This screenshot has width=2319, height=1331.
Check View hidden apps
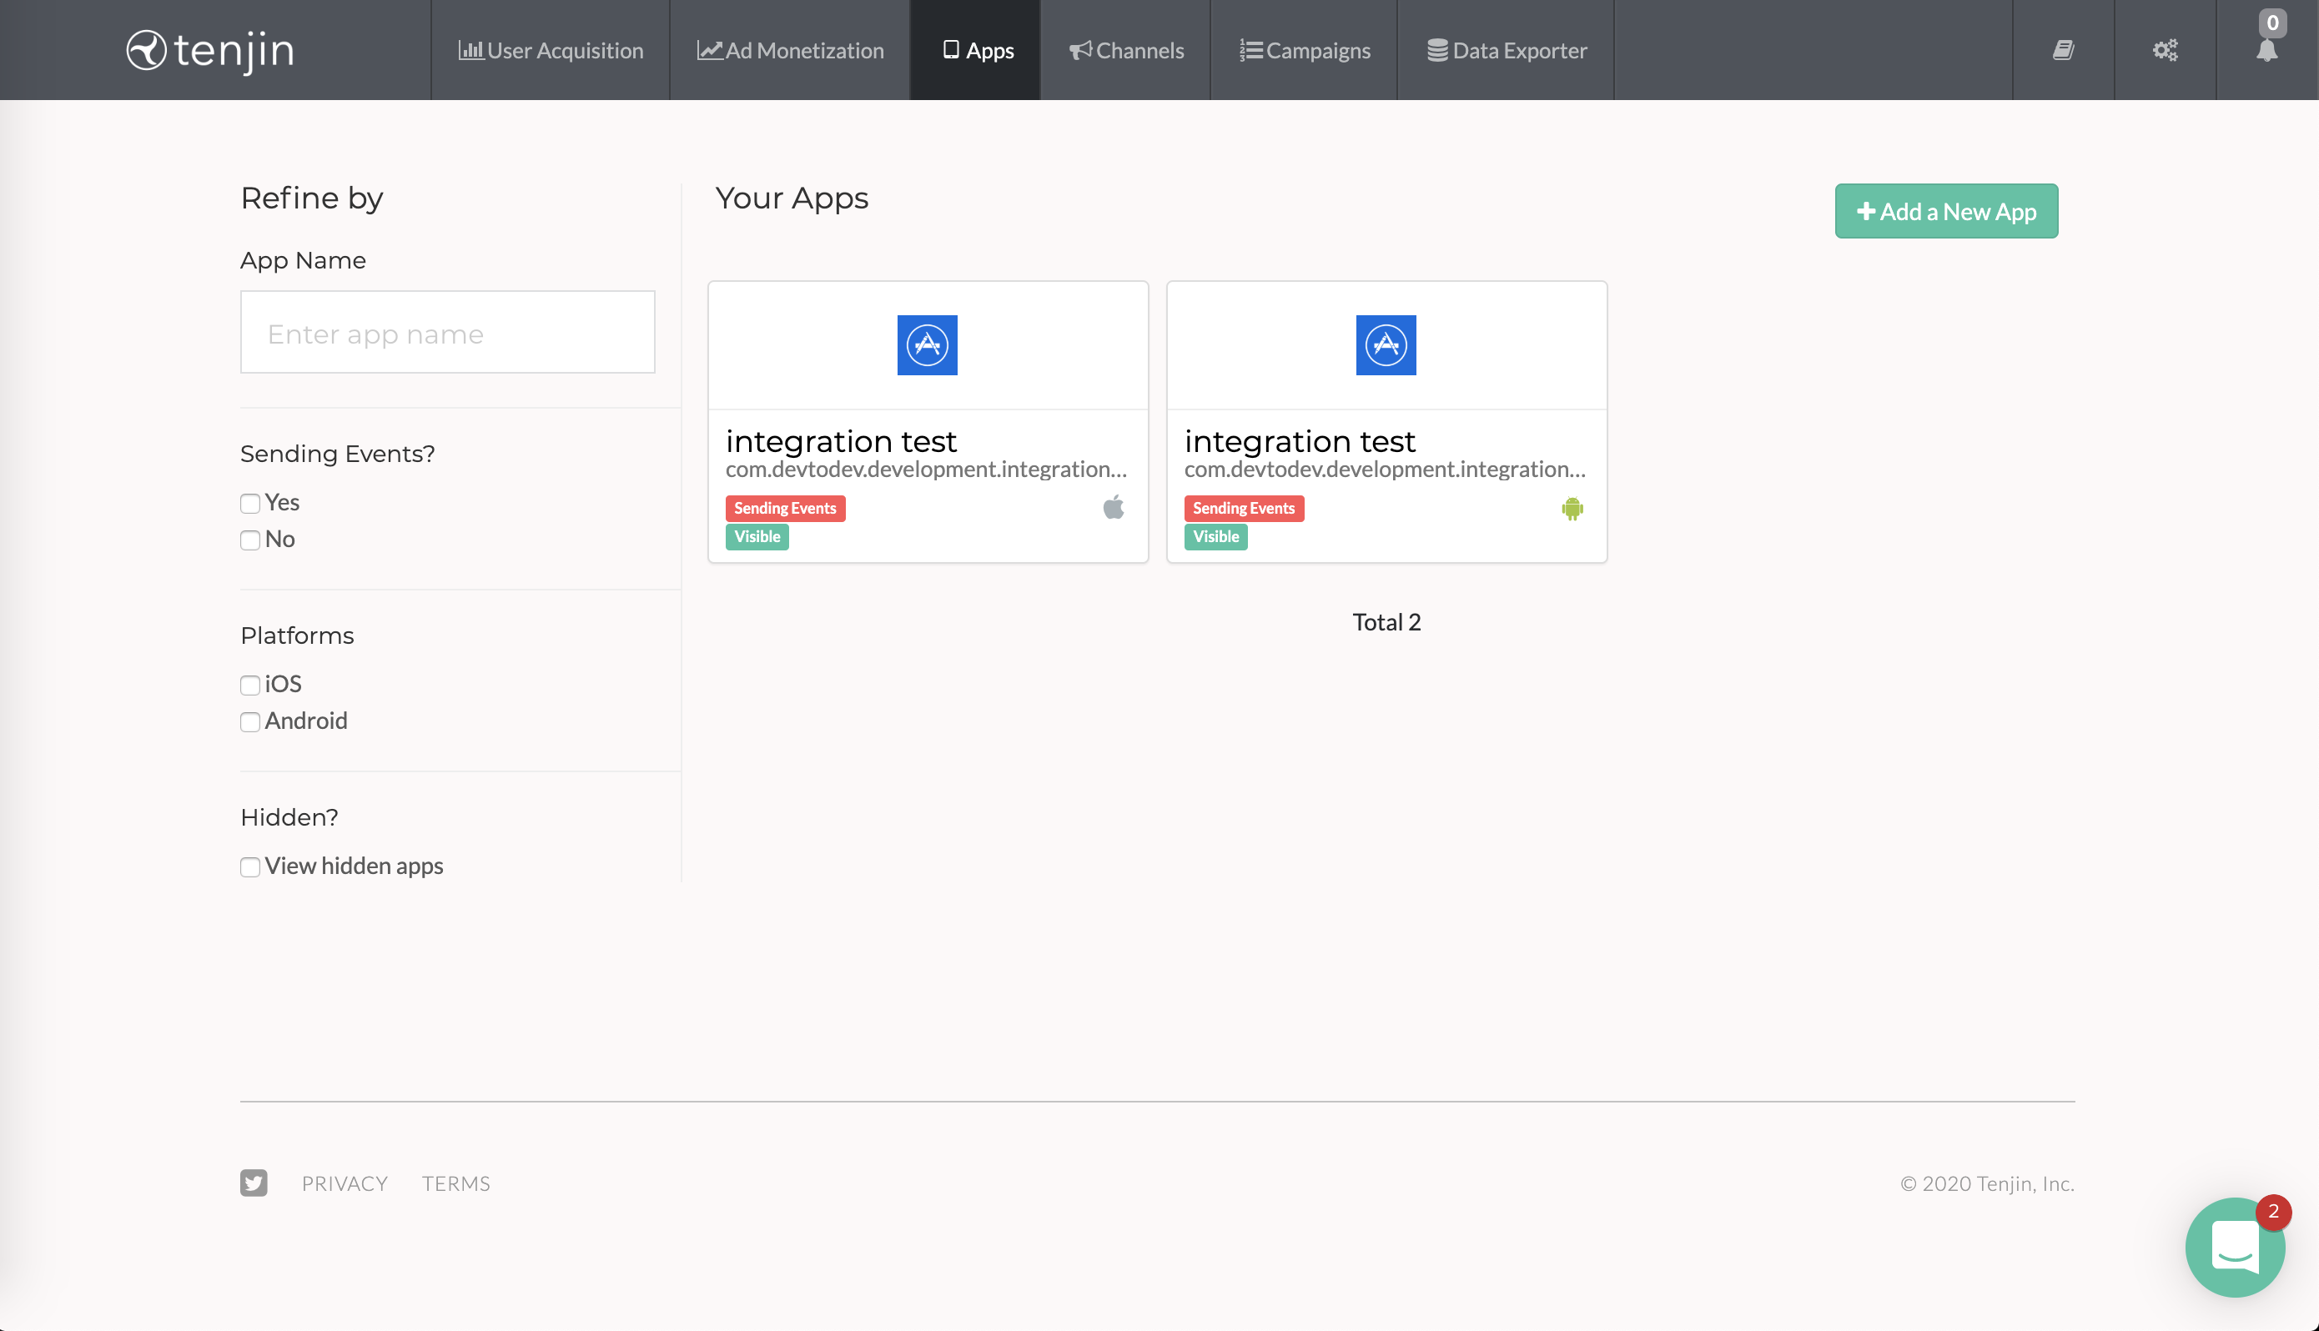tap(249, 866)
